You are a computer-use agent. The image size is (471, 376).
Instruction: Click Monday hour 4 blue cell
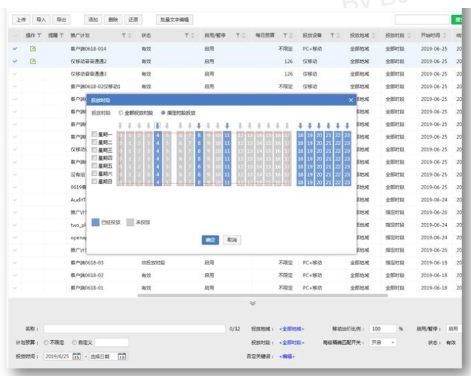click(x=158, y=135)
